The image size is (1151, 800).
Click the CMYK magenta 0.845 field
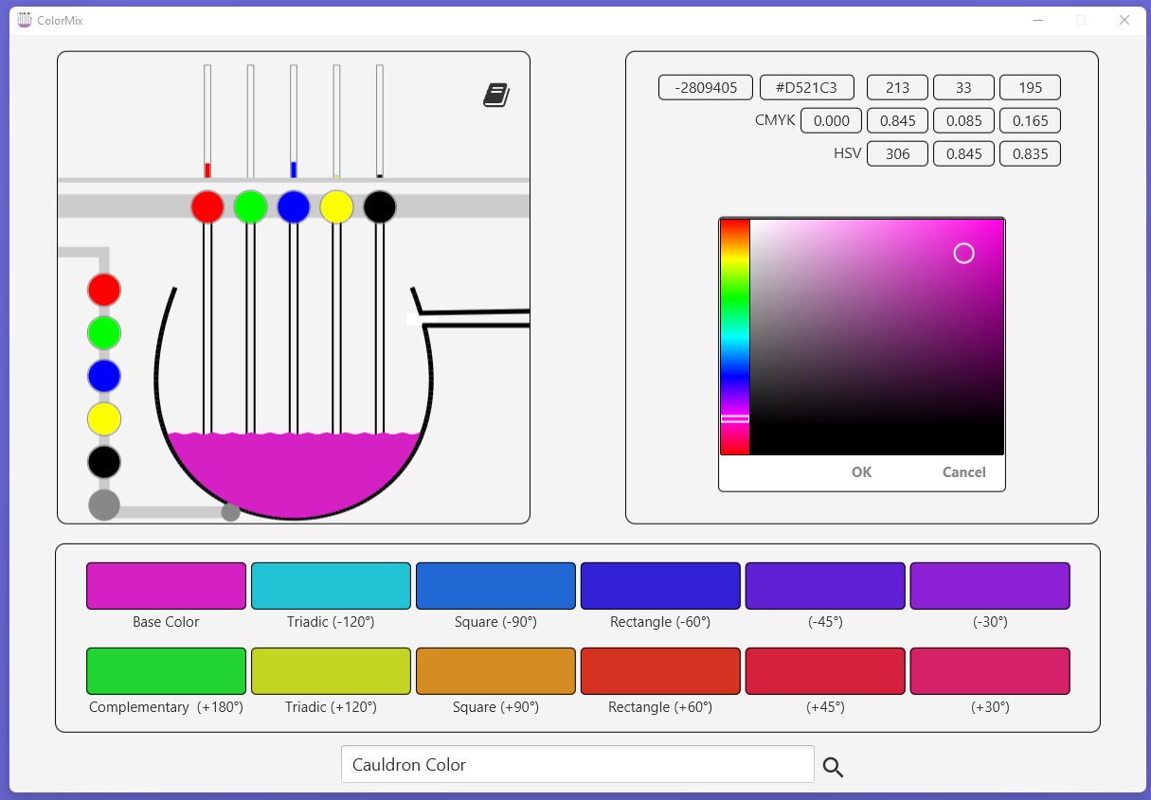(x=897, y=120)
